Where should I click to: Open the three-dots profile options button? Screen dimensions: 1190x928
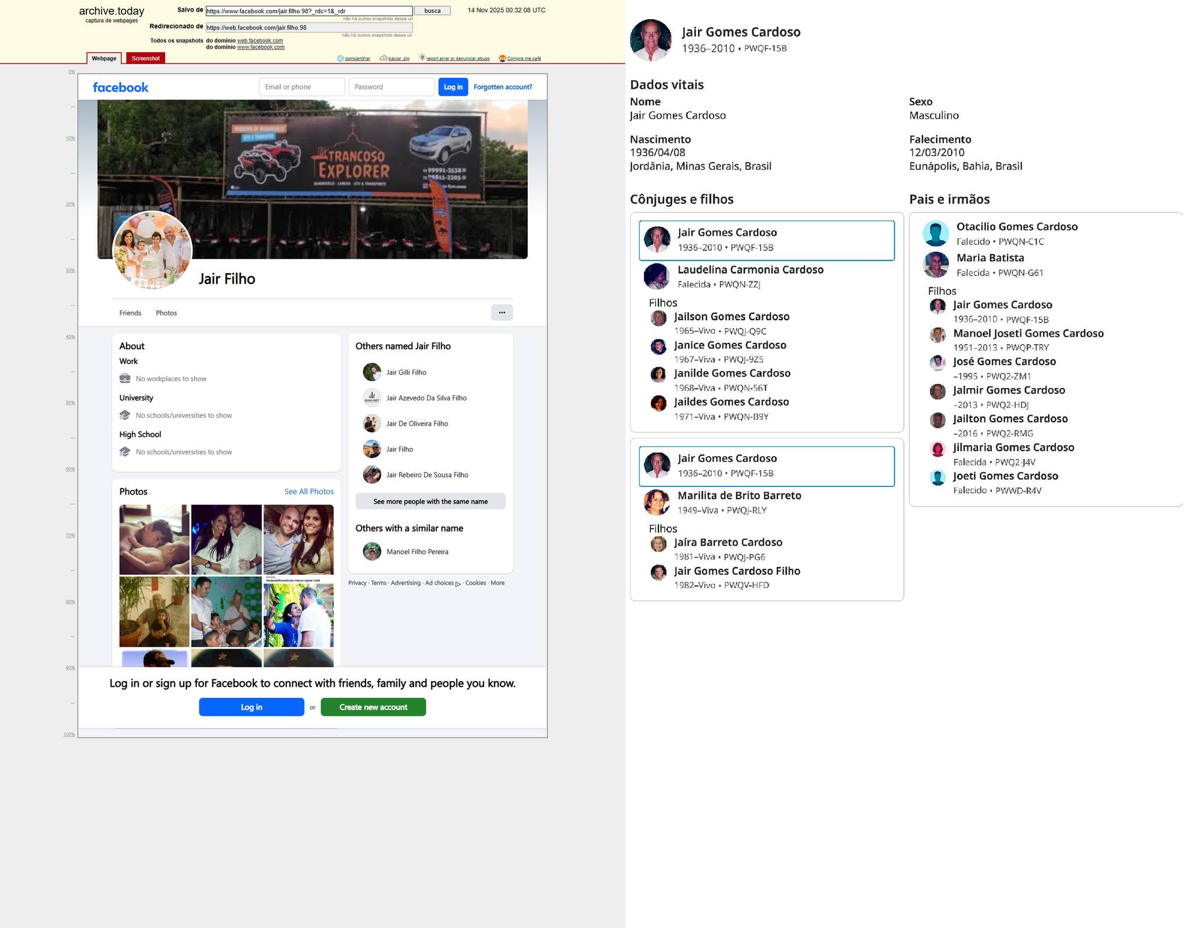point(501,313)
